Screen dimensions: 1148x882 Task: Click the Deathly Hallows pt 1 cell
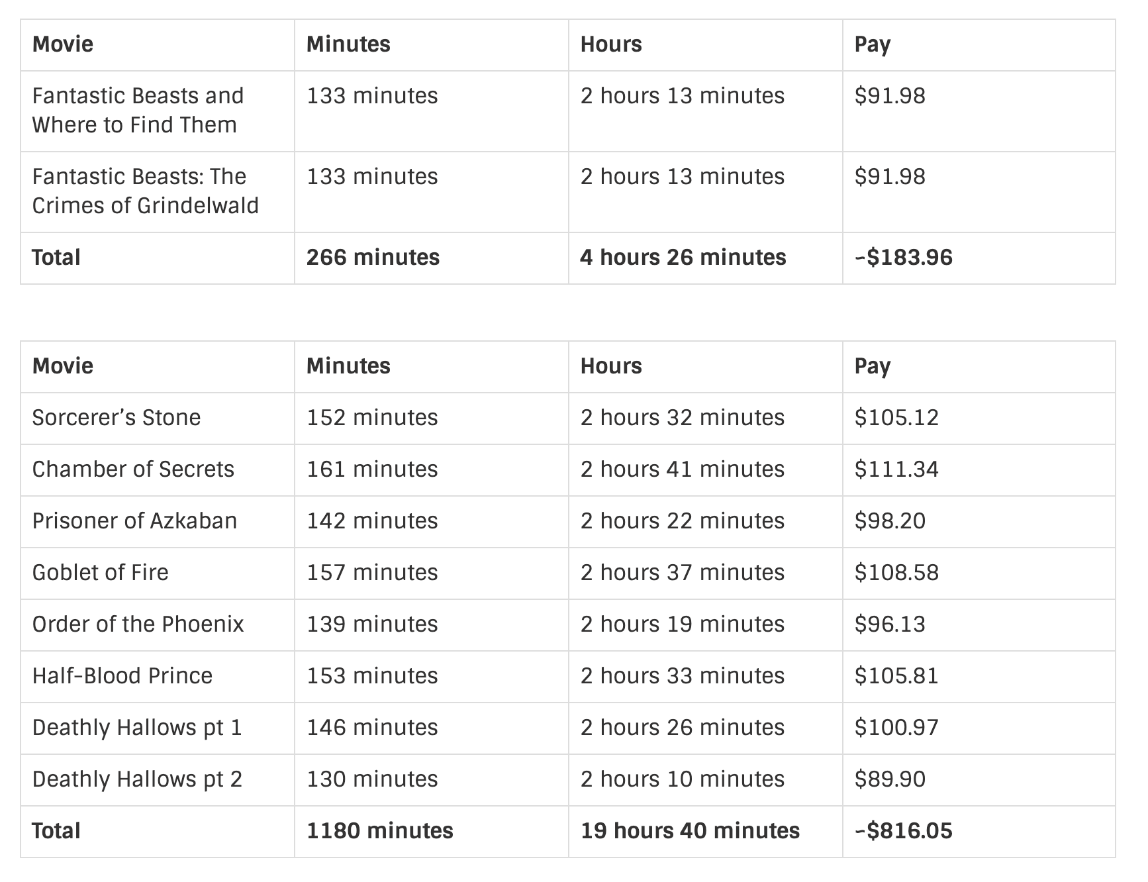[x=137, y=728]
